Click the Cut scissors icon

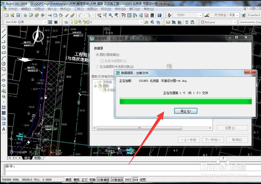tap(50, 15)
